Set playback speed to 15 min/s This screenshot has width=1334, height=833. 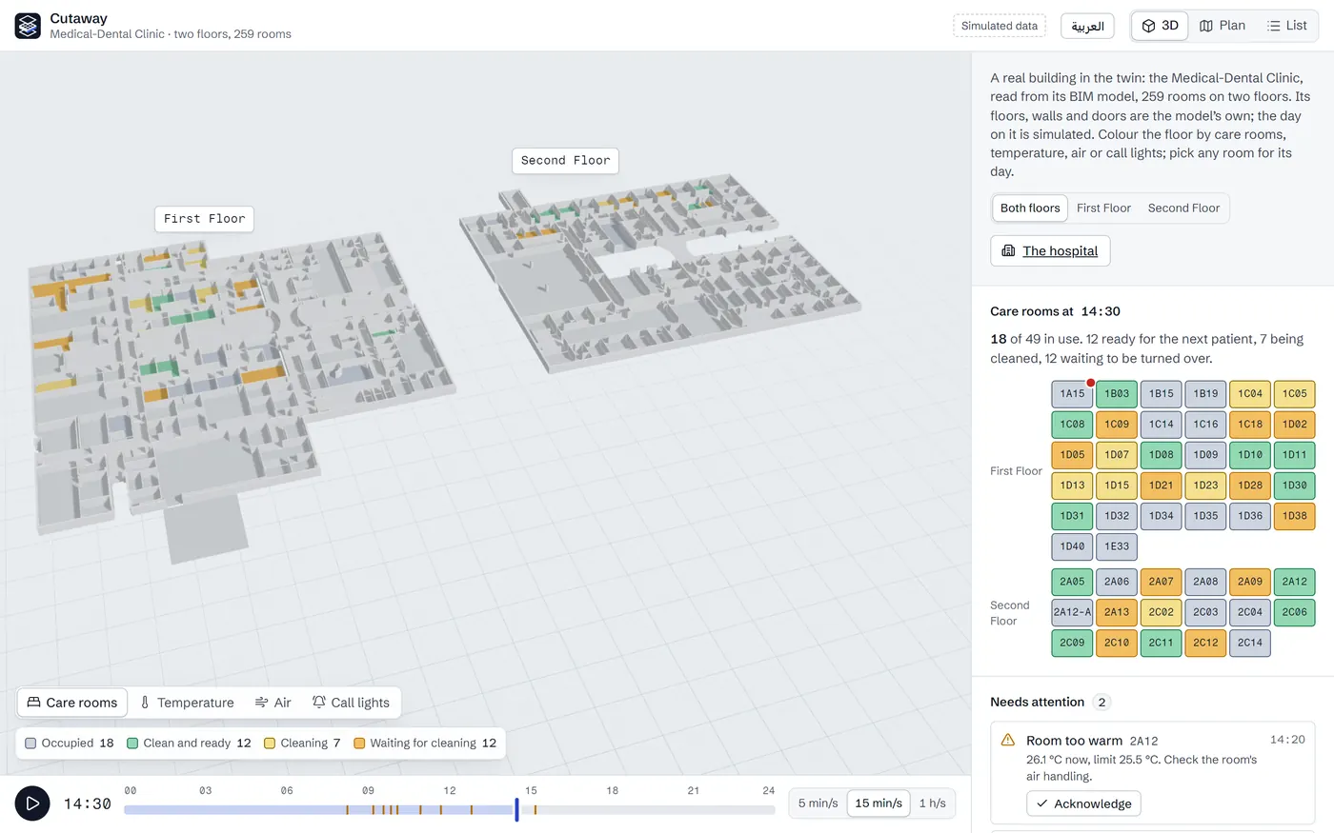[x=879, y=803]
